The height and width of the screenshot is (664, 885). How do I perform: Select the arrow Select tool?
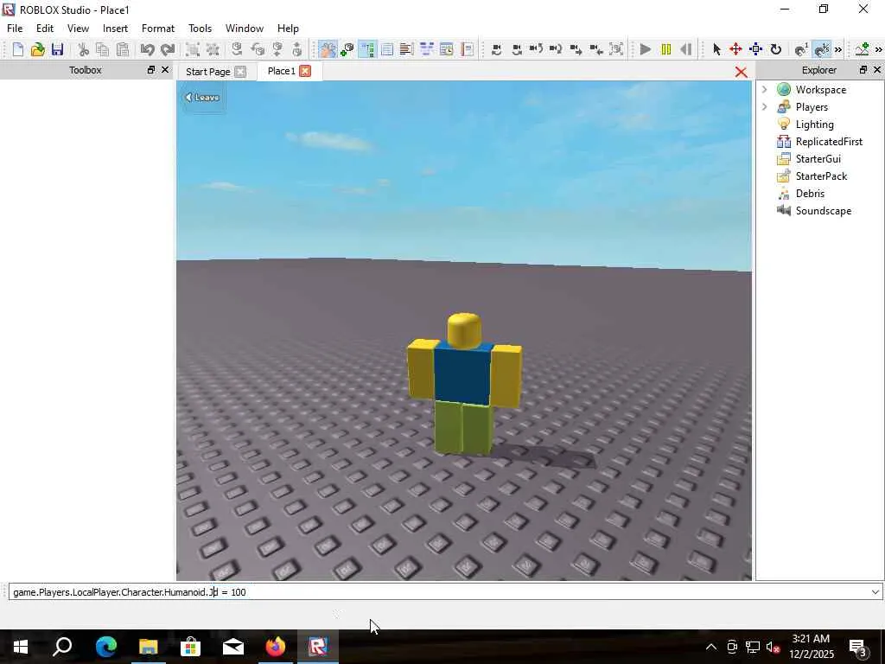(x=716, y=49)
